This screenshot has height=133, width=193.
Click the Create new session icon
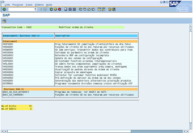point(99,9)
